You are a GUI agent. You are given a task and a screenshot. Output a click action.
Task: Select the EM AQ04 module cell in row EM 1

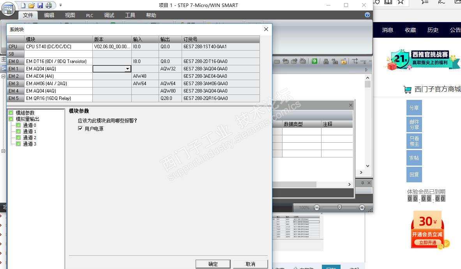click(x=58, y=69)
